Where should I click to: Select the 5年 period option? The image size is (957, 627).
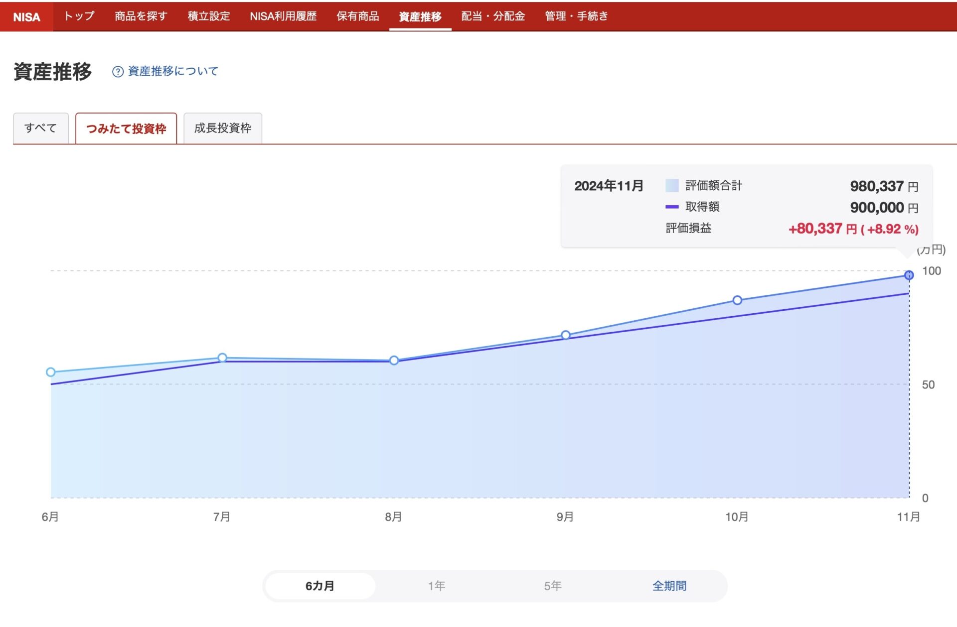coord(552,586)
